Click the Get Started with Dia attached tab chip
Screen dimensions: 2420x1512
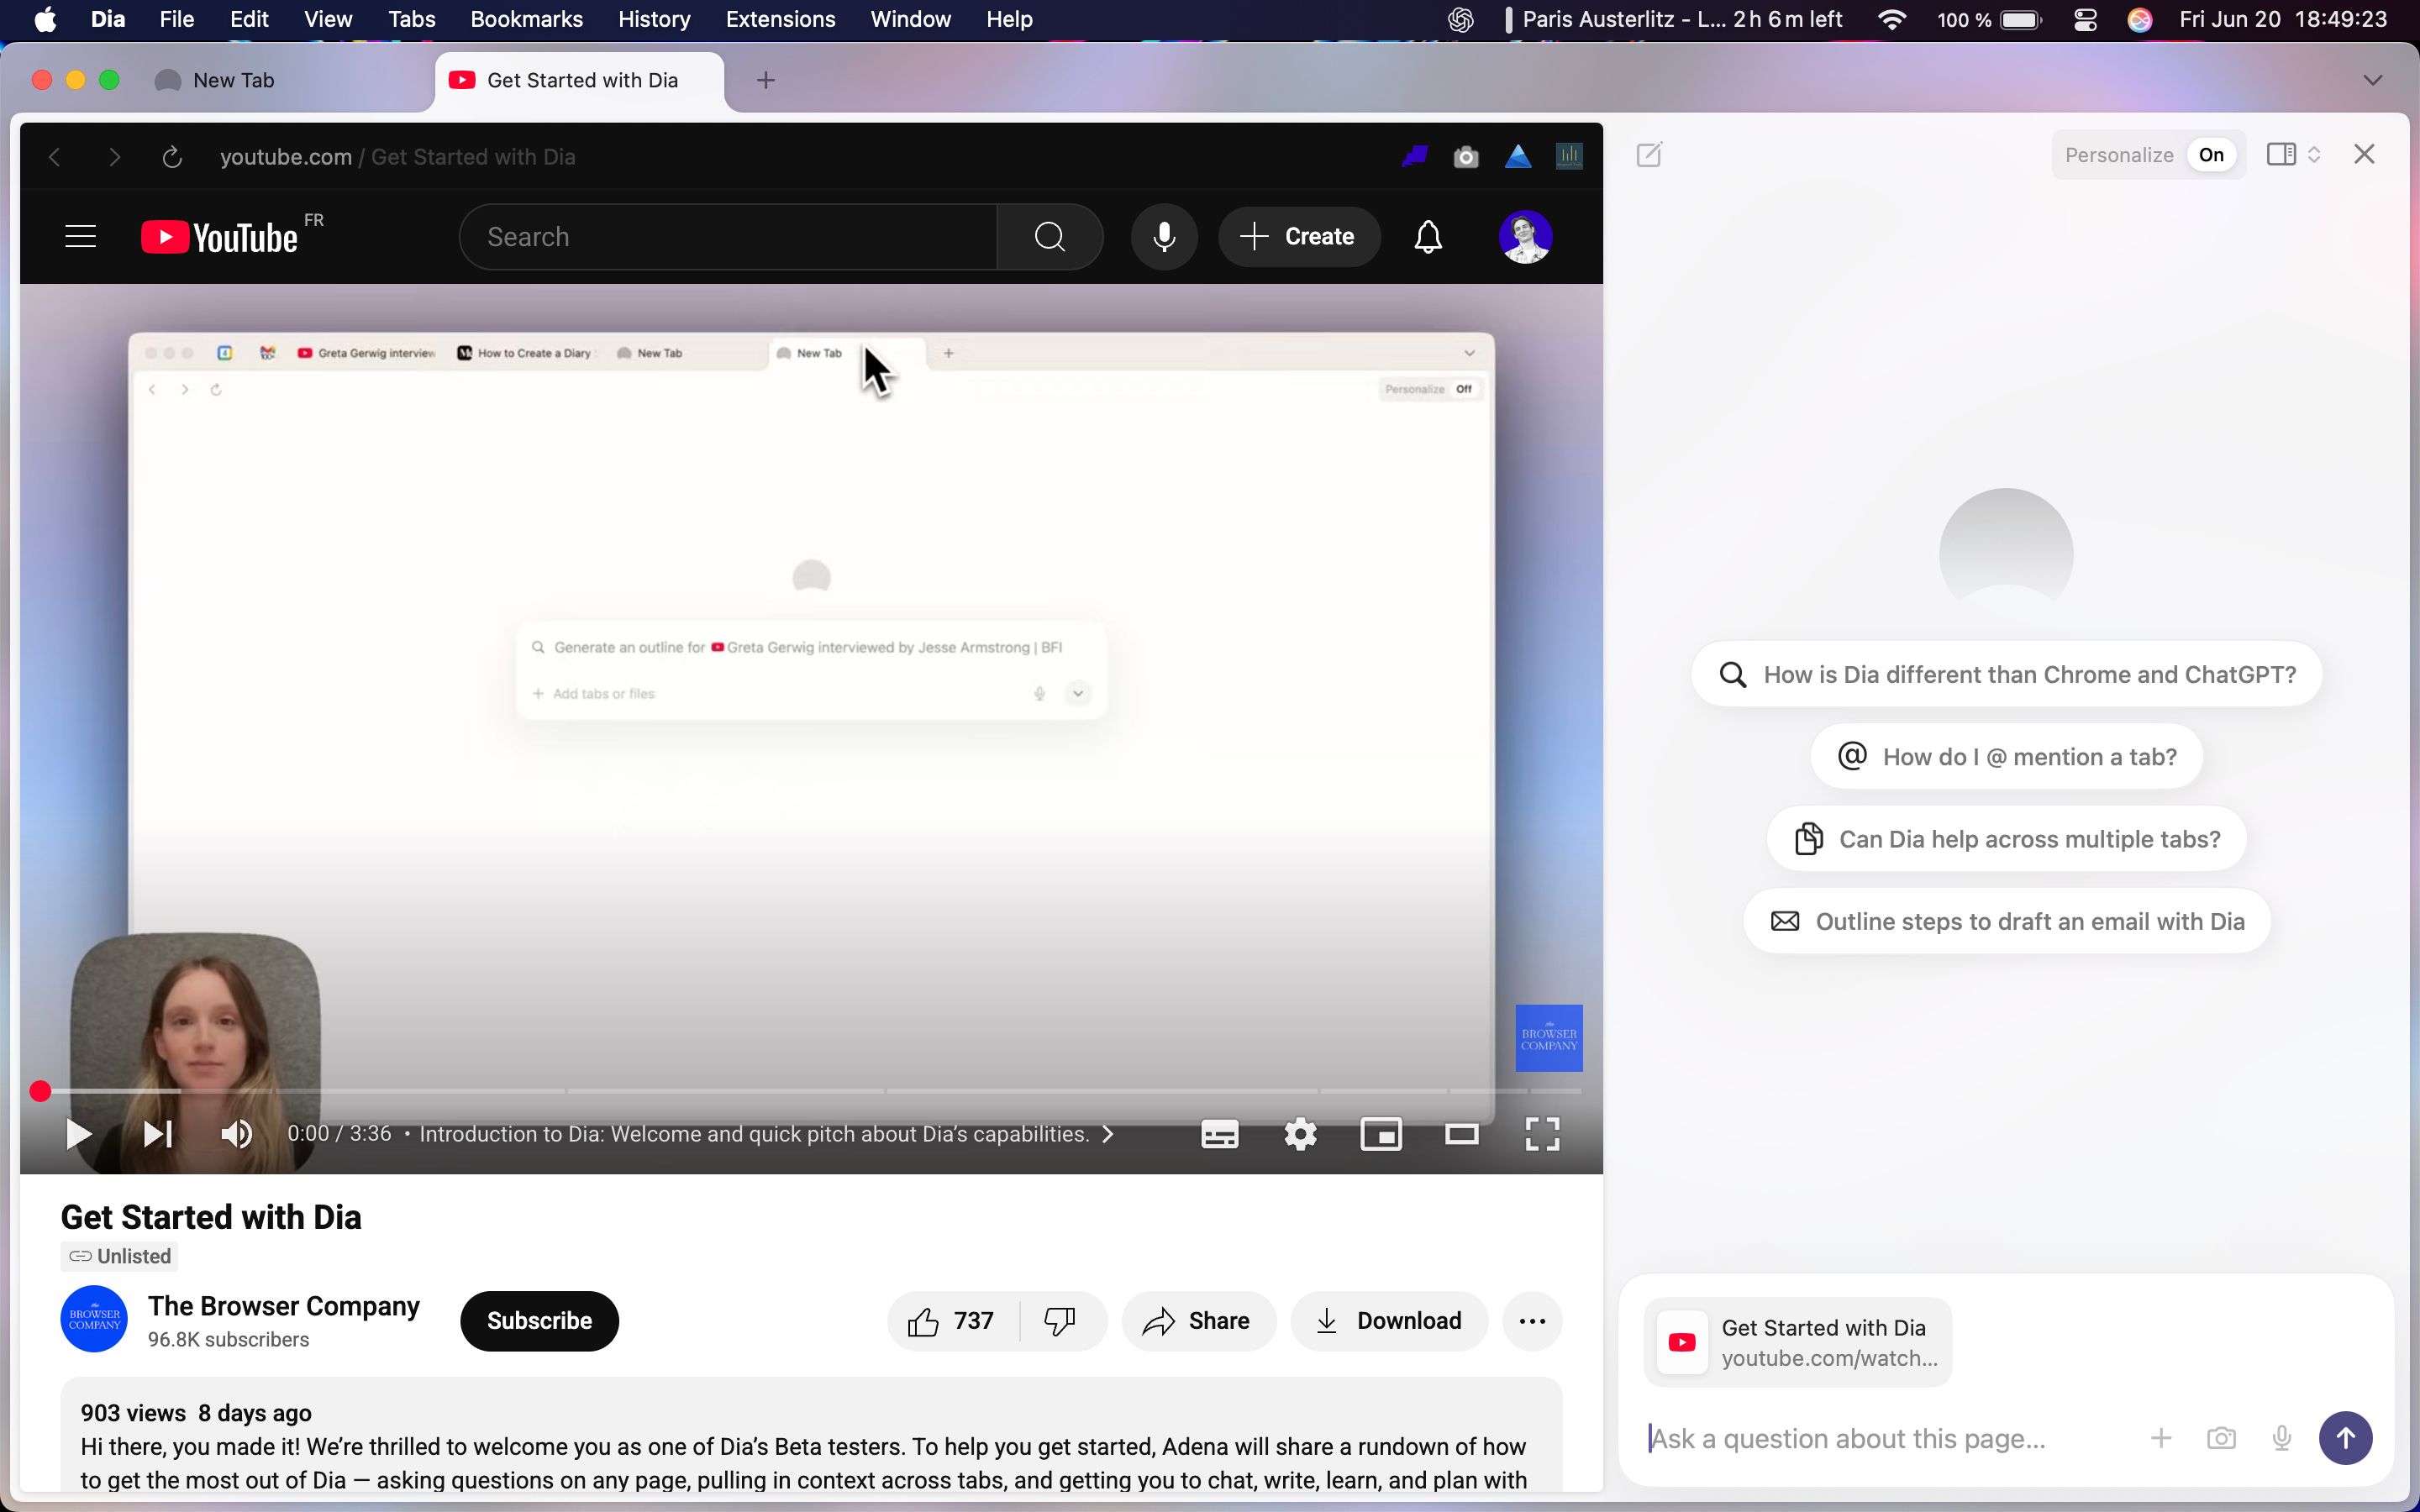click(x=1797, y=1342)
